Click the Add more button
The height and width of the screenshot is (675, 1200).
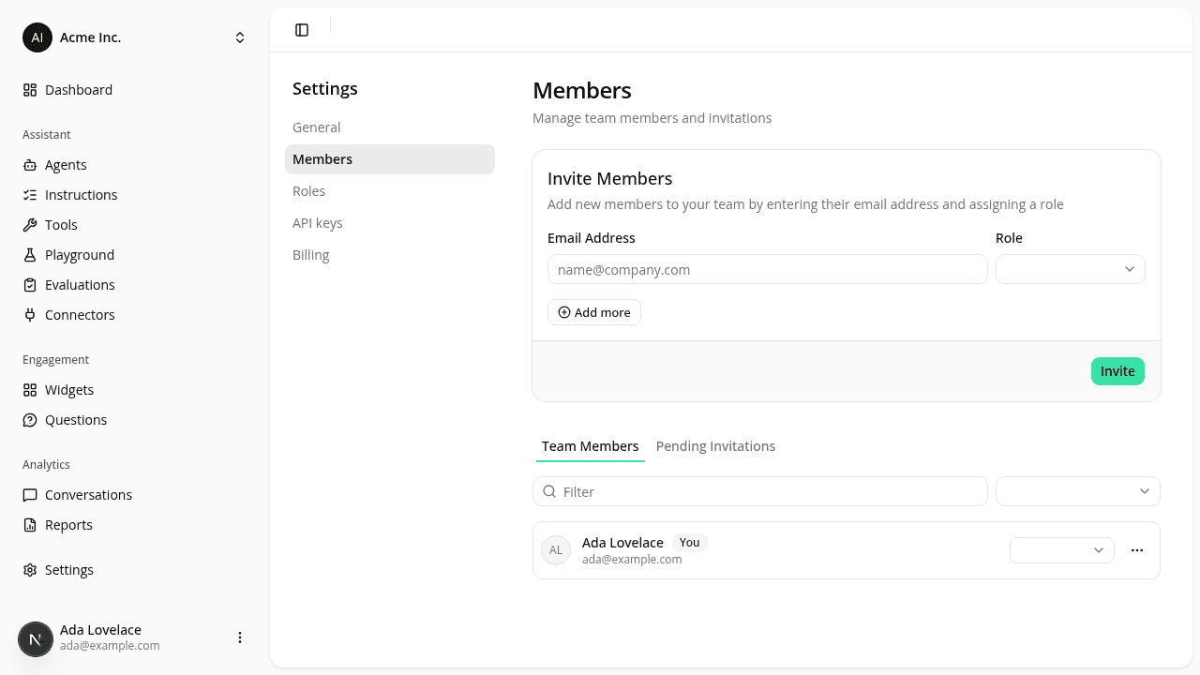pos(594,312)
